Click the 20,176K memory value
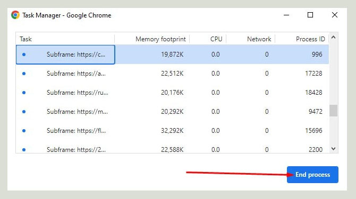Viewport: 356px width, 199px height. pos(172,93)
